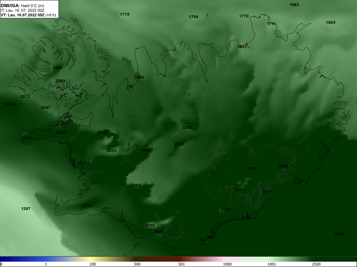Select the 2666 height value
This screenshot has height=267, width=357.
coord(27,138)
